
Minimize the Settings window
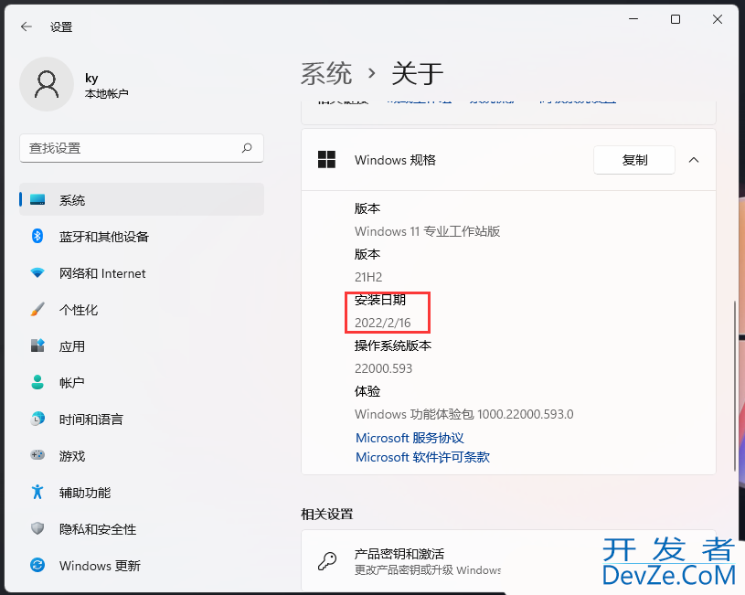(633, 19)
